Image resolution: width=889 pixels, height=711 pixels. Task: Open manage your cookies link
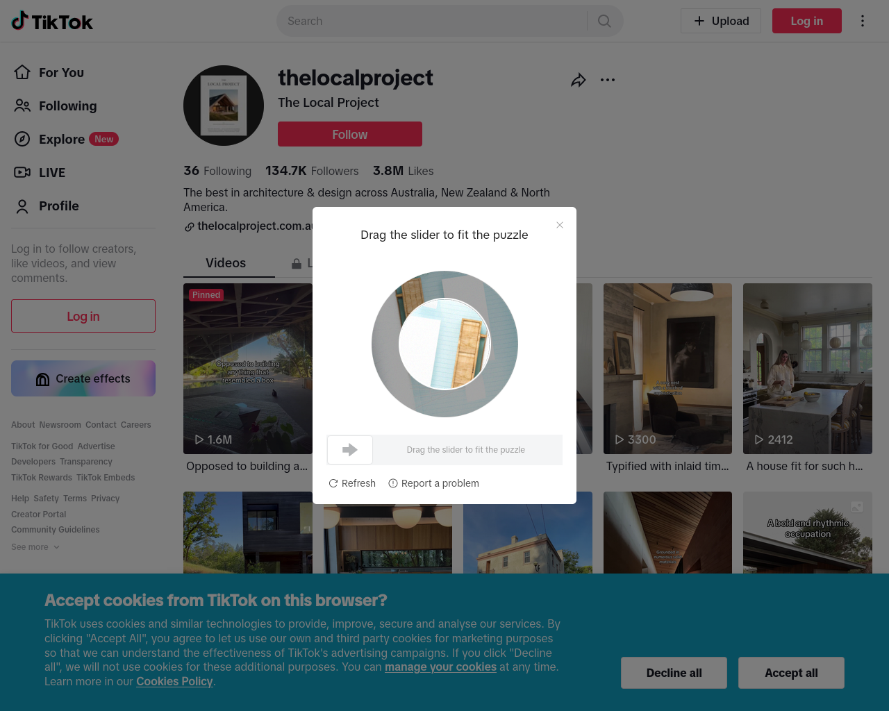click(x=441, y=667)
